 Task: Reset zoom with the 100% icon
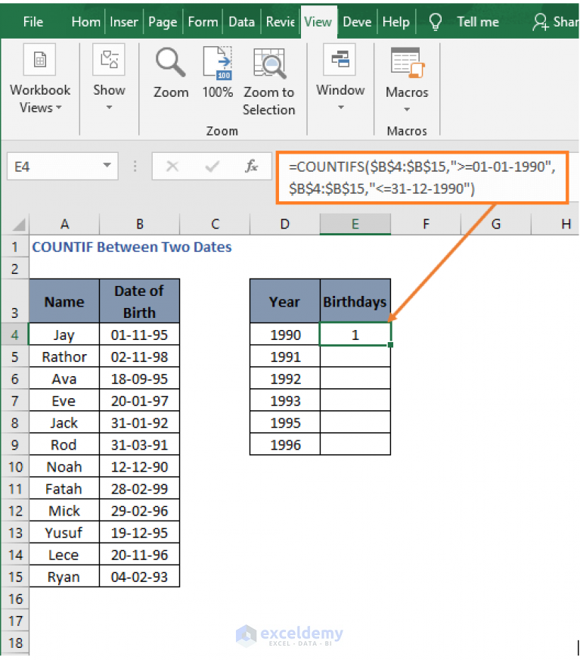point(218,63)
